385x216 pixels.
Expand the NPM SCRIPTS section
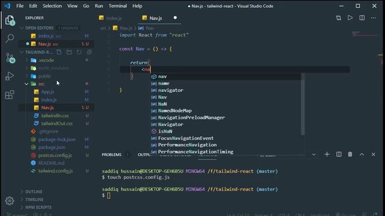38,207
